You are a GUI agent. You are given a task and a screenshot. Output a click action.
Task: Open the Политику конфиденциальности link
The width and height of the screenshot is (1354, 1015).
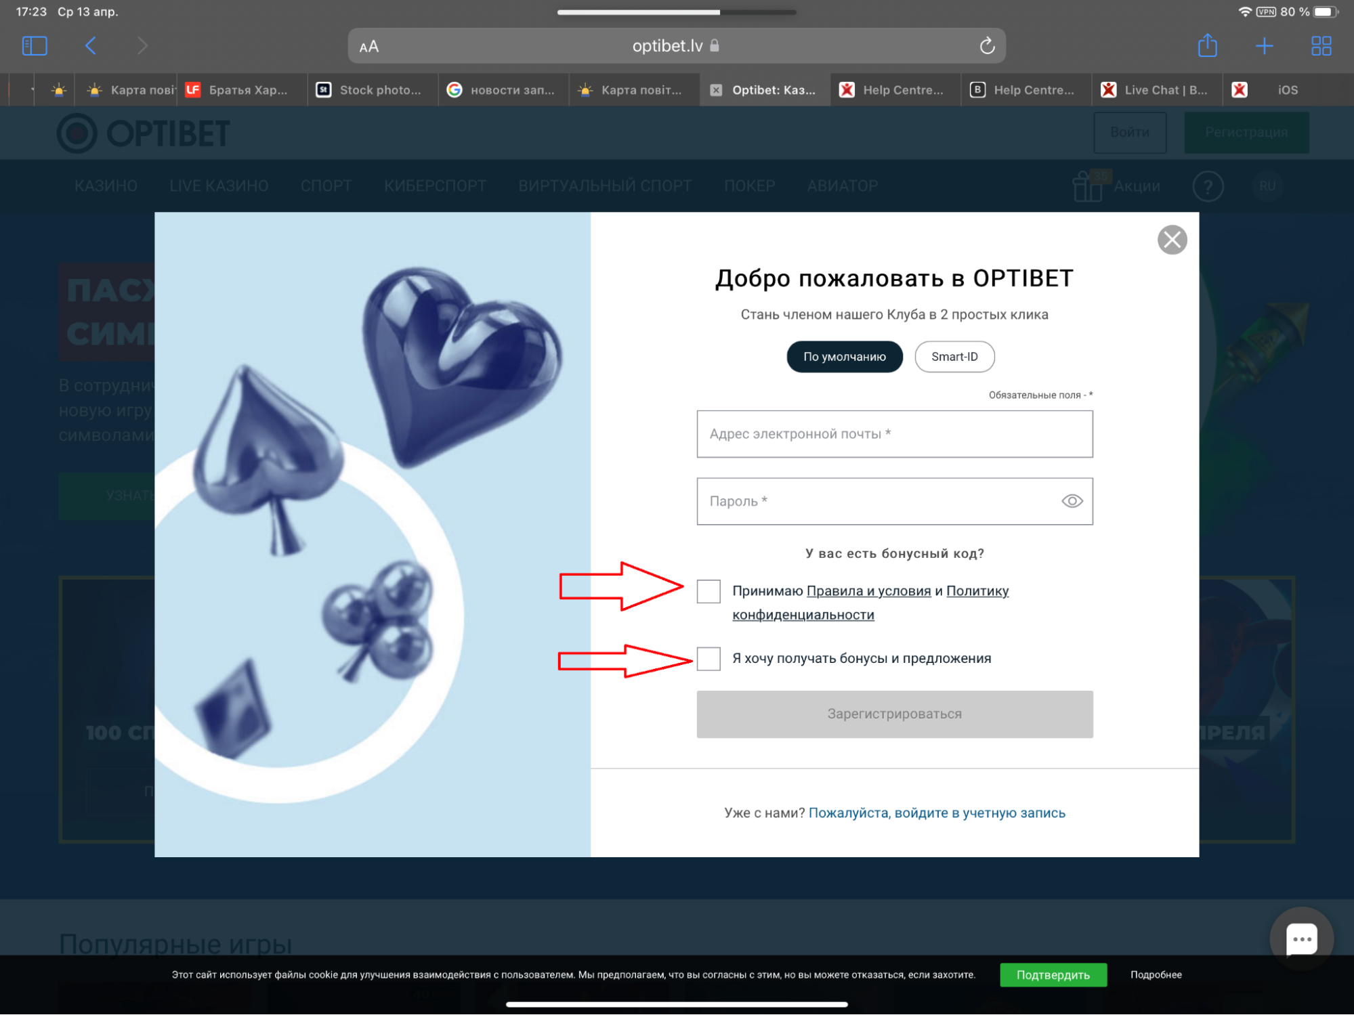(x=870, y=603)
